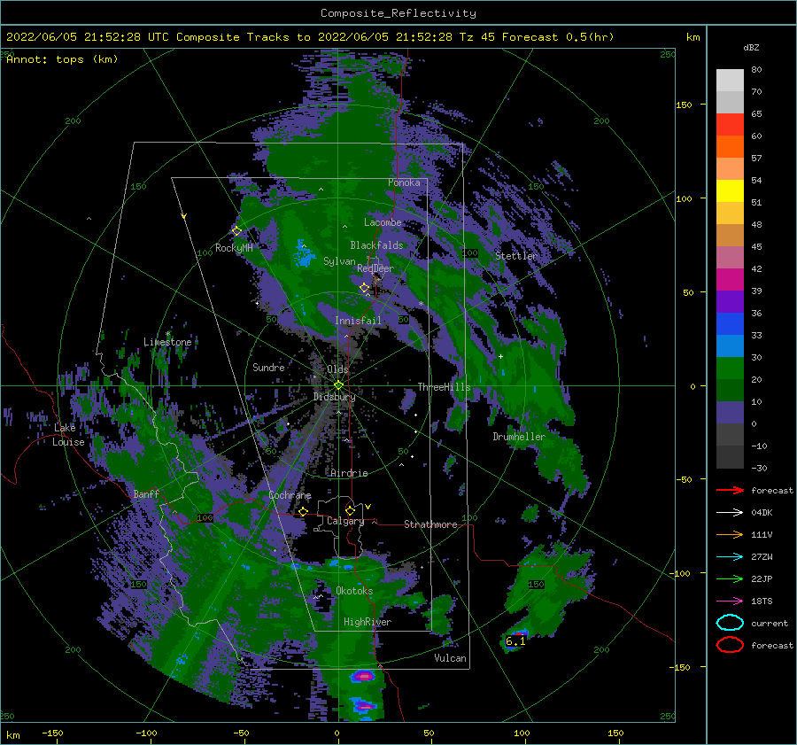Click the Sylvan label
Viewport: 797px width, 745px height.
click(339, 261)
